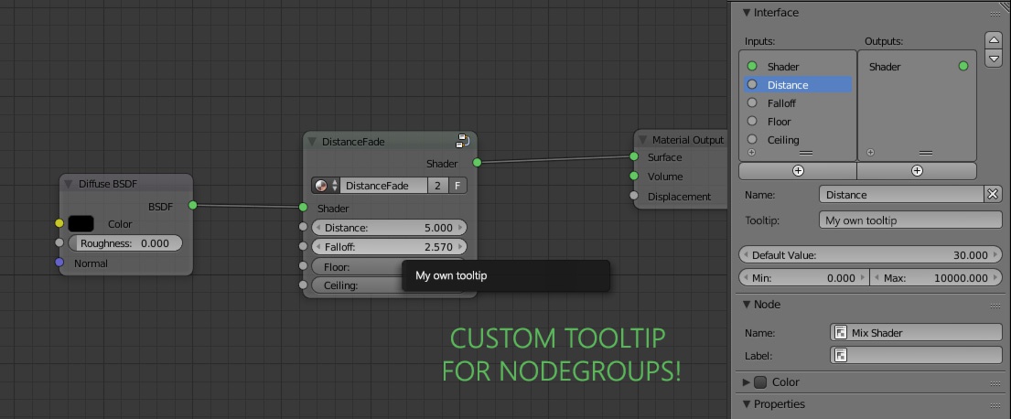Click the Tooltip field reading My own tooltip

(910, 220)
